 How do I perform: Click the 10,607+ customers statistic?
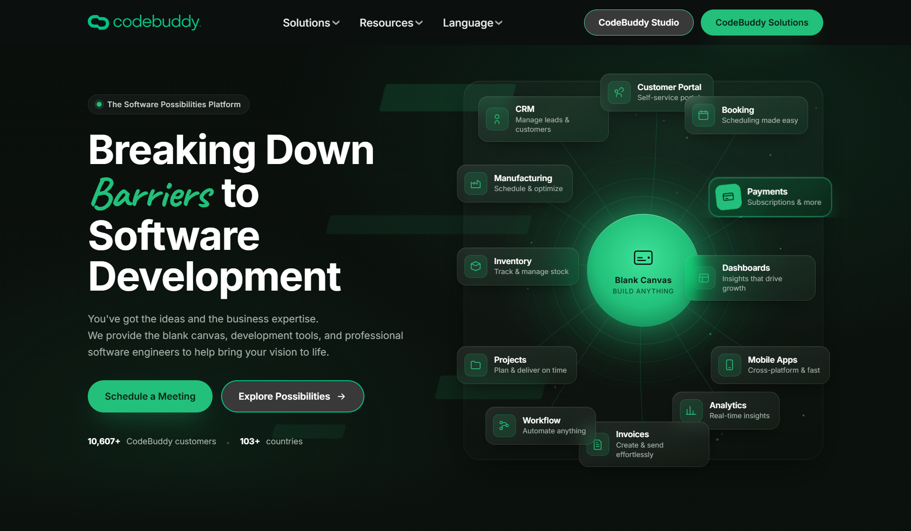[x=152, y=441]
